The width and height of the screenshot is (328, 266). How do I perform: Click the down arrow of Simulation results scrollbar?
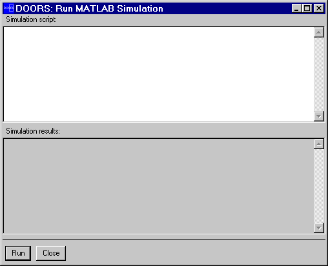319,228
